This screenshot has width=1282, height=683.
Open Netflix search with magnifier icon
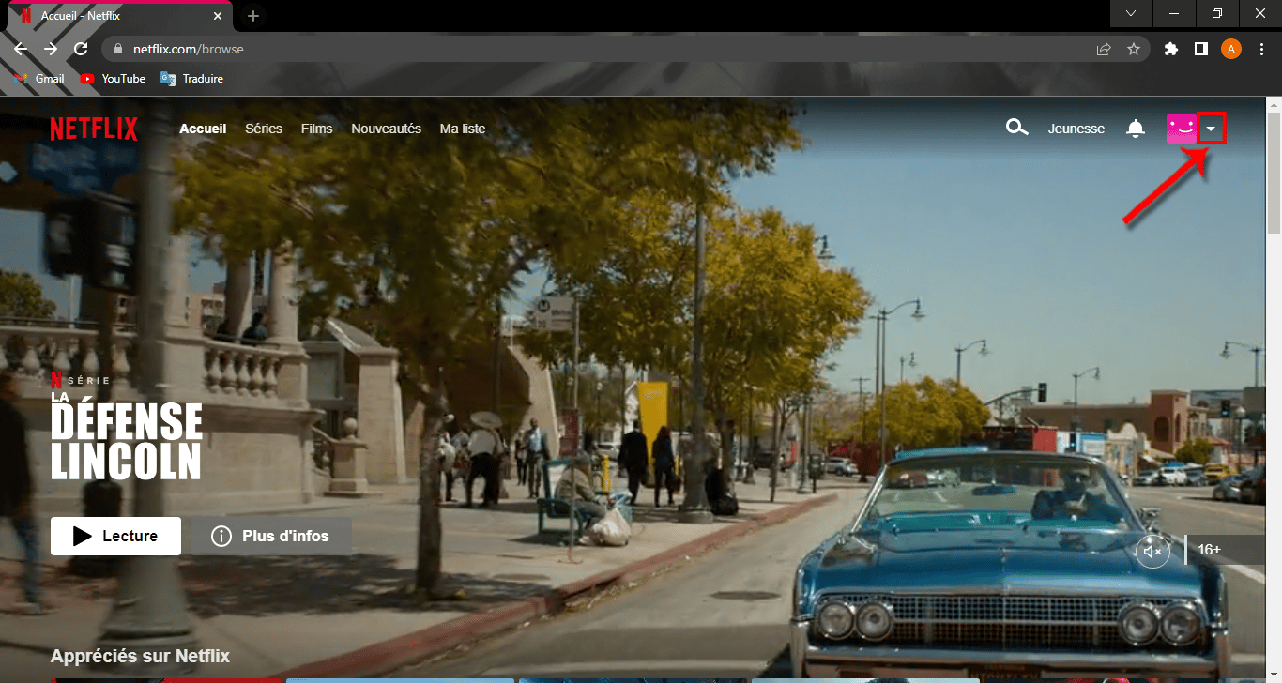click(x=1016, y=128)
